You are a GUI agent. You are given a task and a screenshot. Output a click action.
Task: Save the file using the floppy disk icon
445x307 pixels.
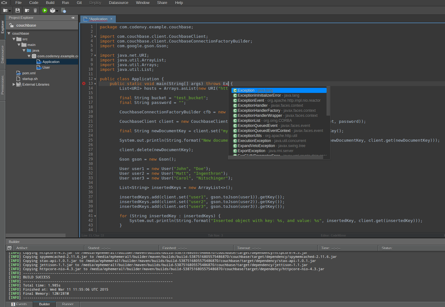[18, 10]
